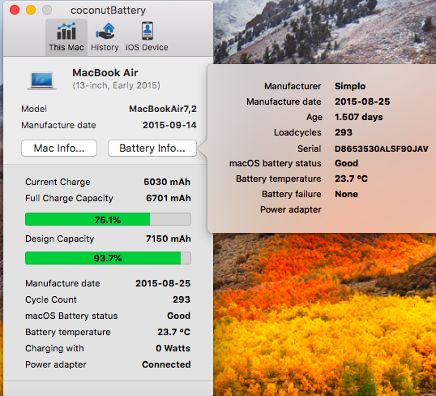Click the 0 Watts charging value
The height and width of the screenshot is (396, 436).
point(173,348)
